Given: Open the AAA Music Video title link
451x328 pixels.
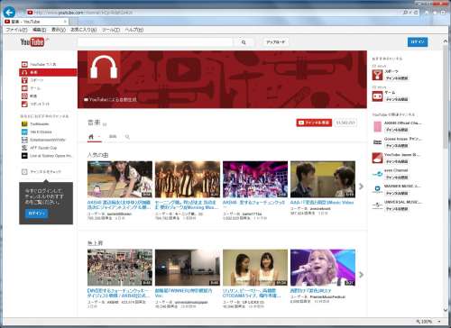Looking at the screenshot, I should tap(322, 203).
